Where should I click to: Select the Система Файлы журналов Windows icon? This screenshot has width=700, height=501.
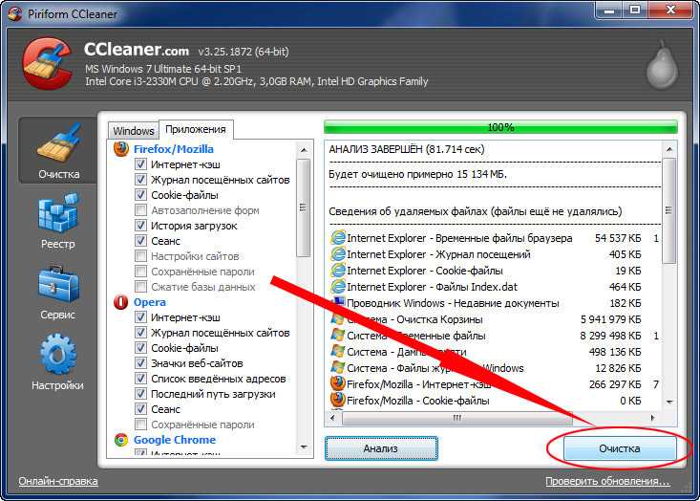(338, 368)
